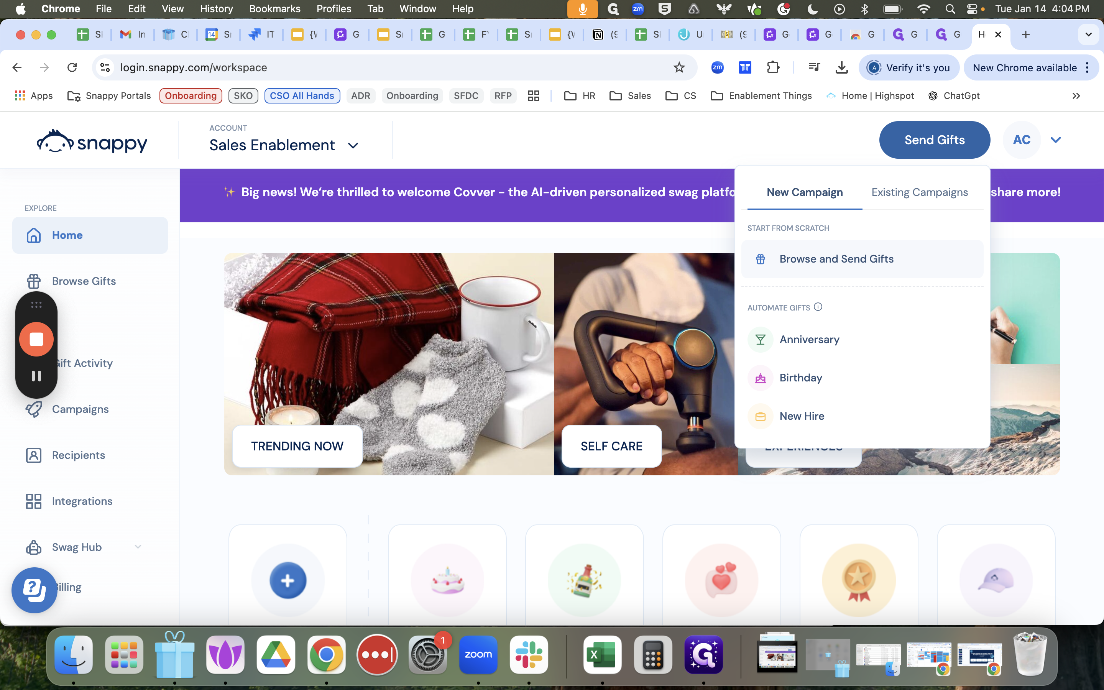This screenshot has height=690, width=1104.
Task: Open System Settings in dock
Action: tap(427, 655)
